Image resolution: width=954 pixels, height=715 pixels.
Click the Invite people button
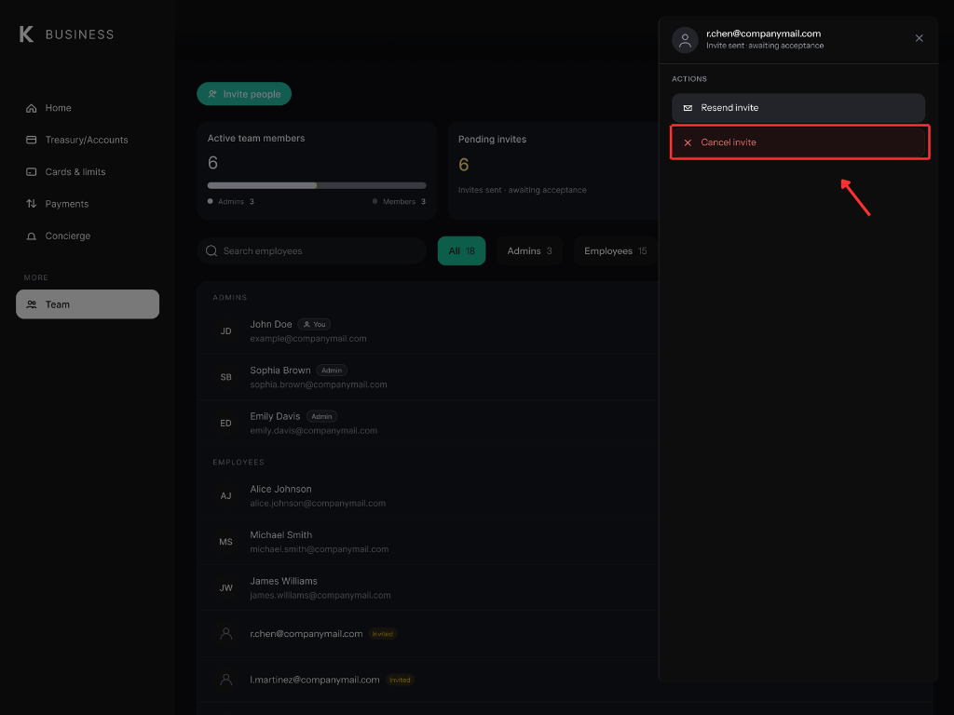(x=244, y=94)
